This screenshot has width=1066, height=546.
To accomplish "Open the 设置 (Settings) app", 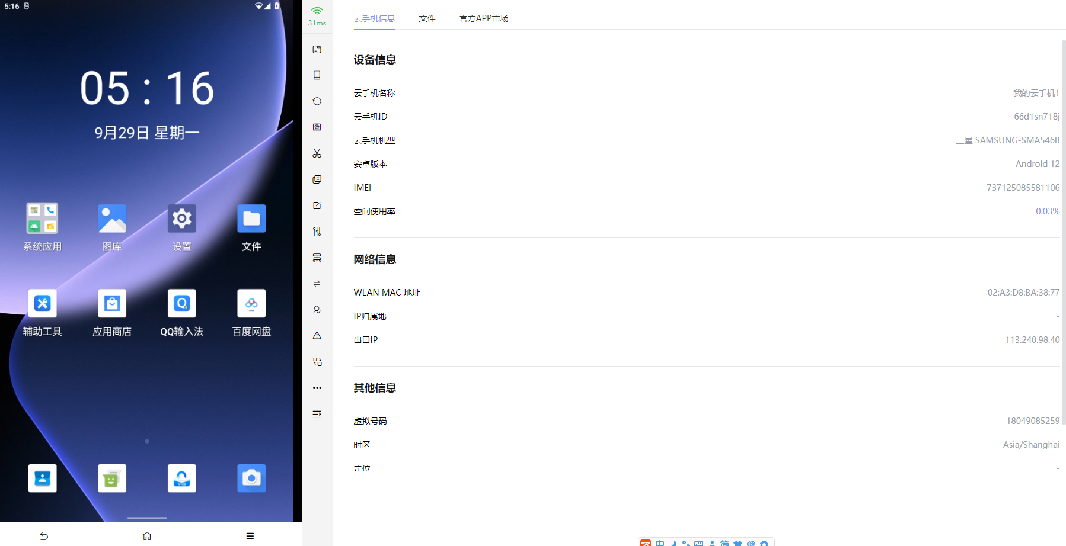I will tap(181, 219).
